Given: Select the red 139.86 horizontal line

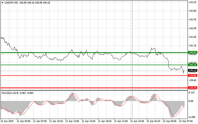Looking at the screenshot, I should 94,76.
